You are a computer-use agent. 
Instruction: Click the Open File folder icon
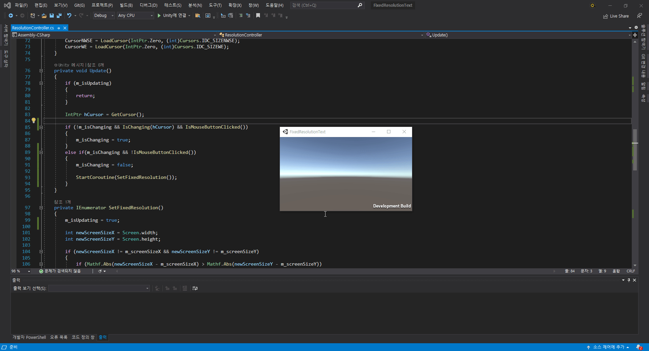(44, 16)
